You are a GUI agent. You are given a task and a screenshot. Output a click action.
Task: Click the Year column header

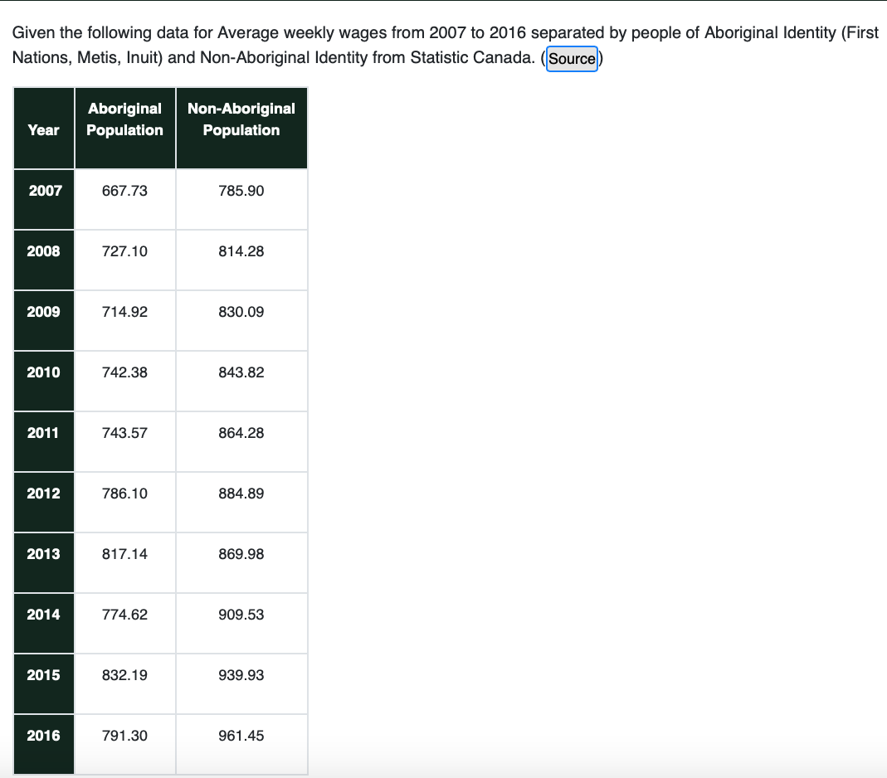[x=42, y=129]
